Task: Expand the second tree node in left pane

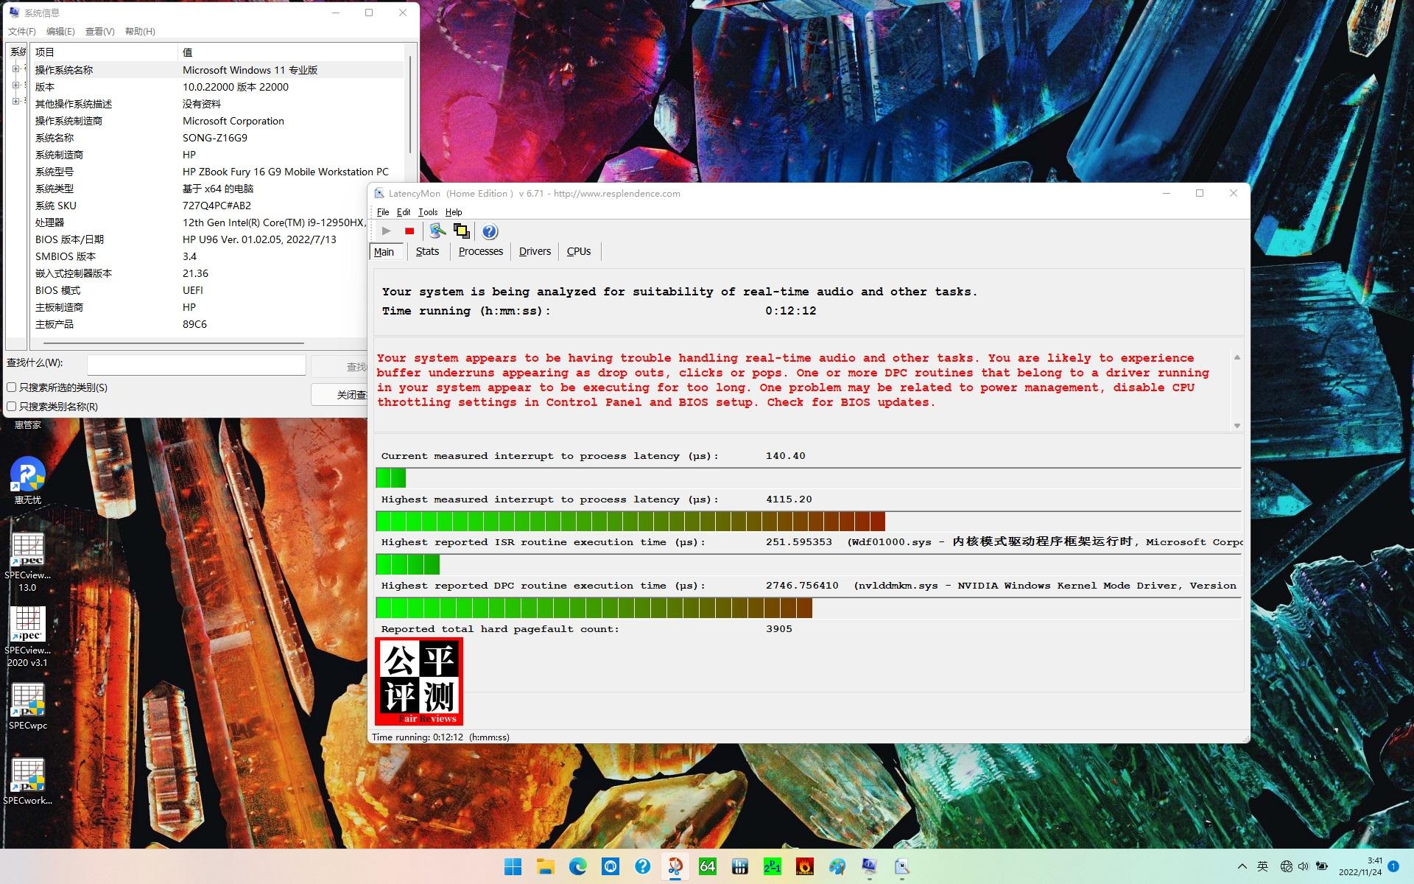Action: pos(15,85)
